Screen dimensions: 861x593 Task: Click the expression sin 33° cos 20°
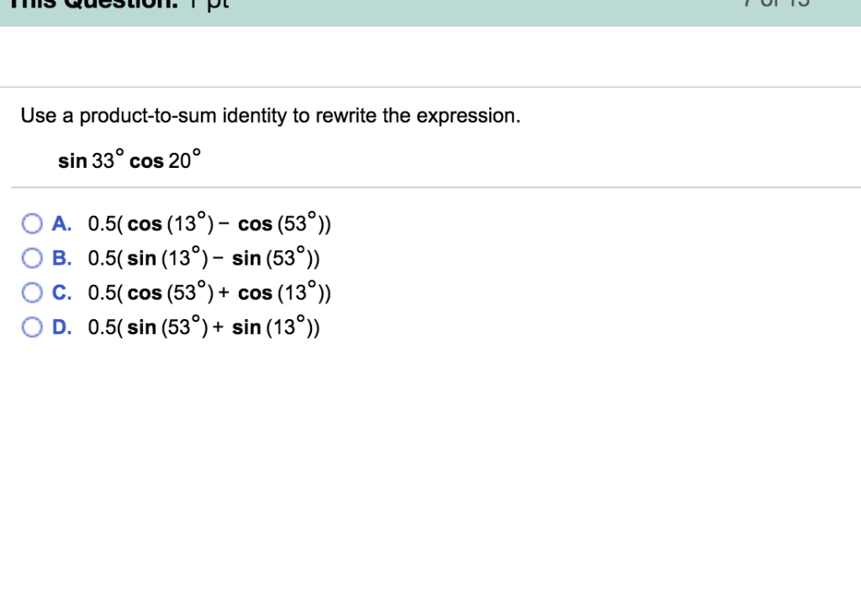coord(129,158)
